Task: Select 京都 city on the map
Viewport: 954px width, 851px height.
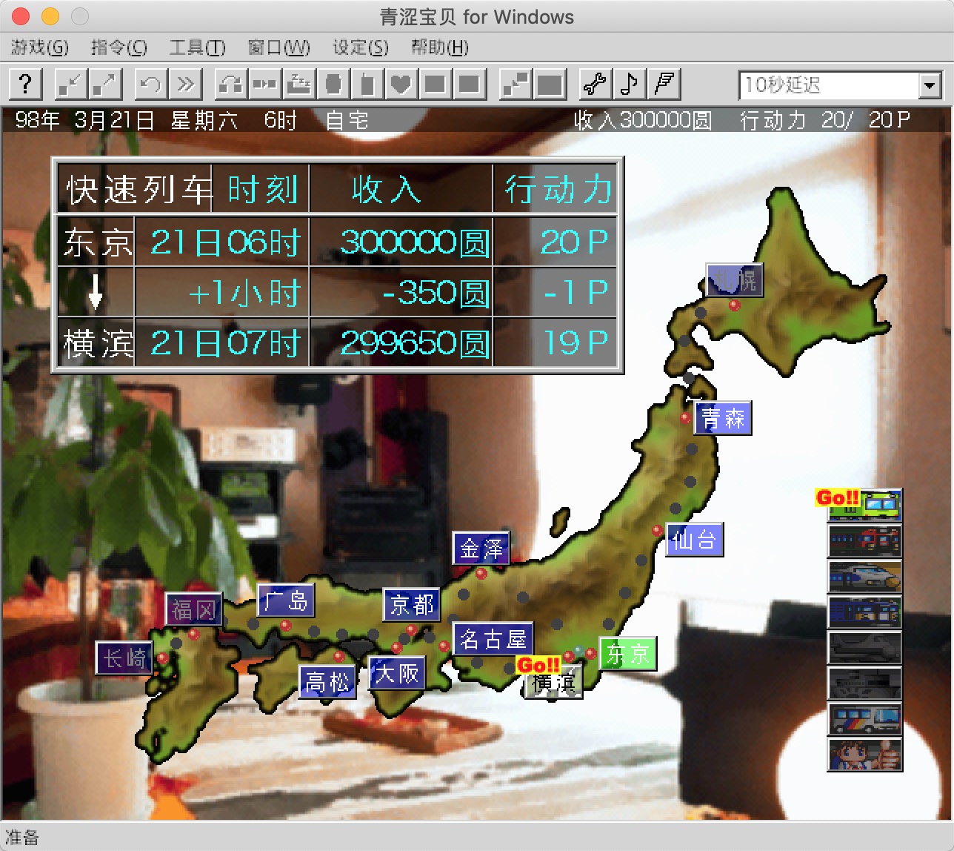Action: click(x=412, y=605)
